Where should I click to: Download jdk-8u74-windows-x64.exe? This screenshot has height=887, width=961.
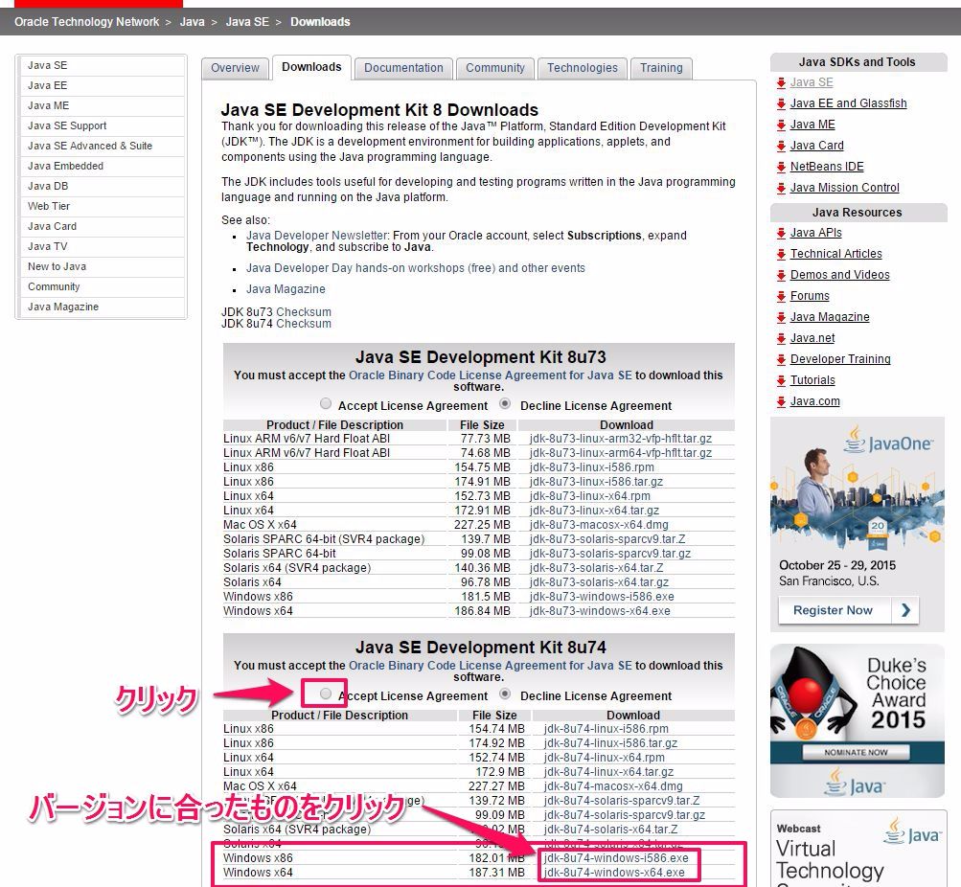pos(613,873)
